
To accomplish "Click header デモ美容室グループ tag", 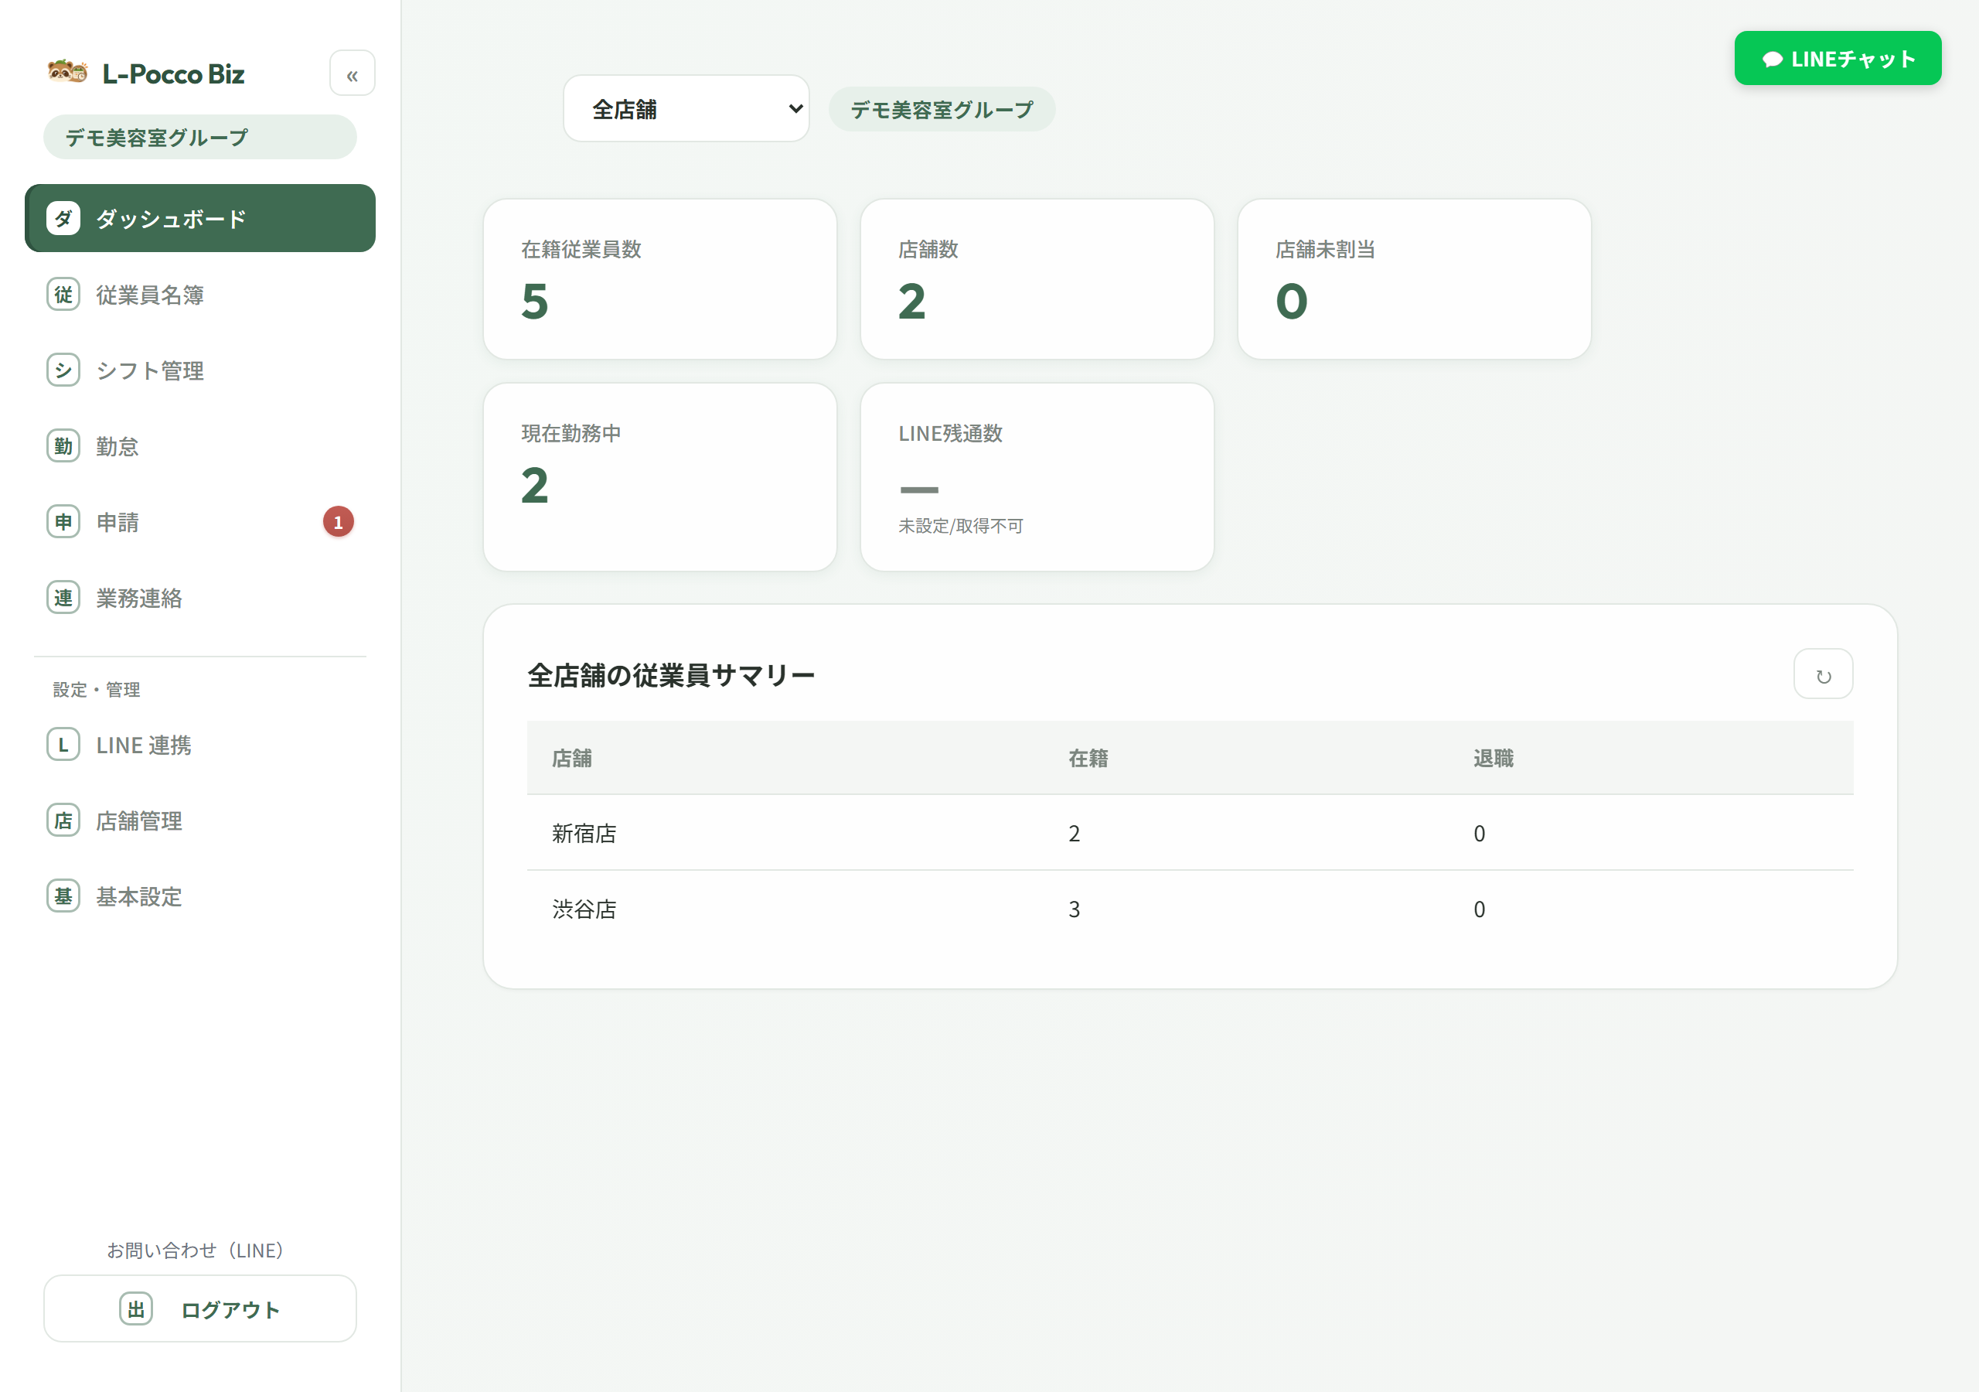I will (x=942, y=110).
